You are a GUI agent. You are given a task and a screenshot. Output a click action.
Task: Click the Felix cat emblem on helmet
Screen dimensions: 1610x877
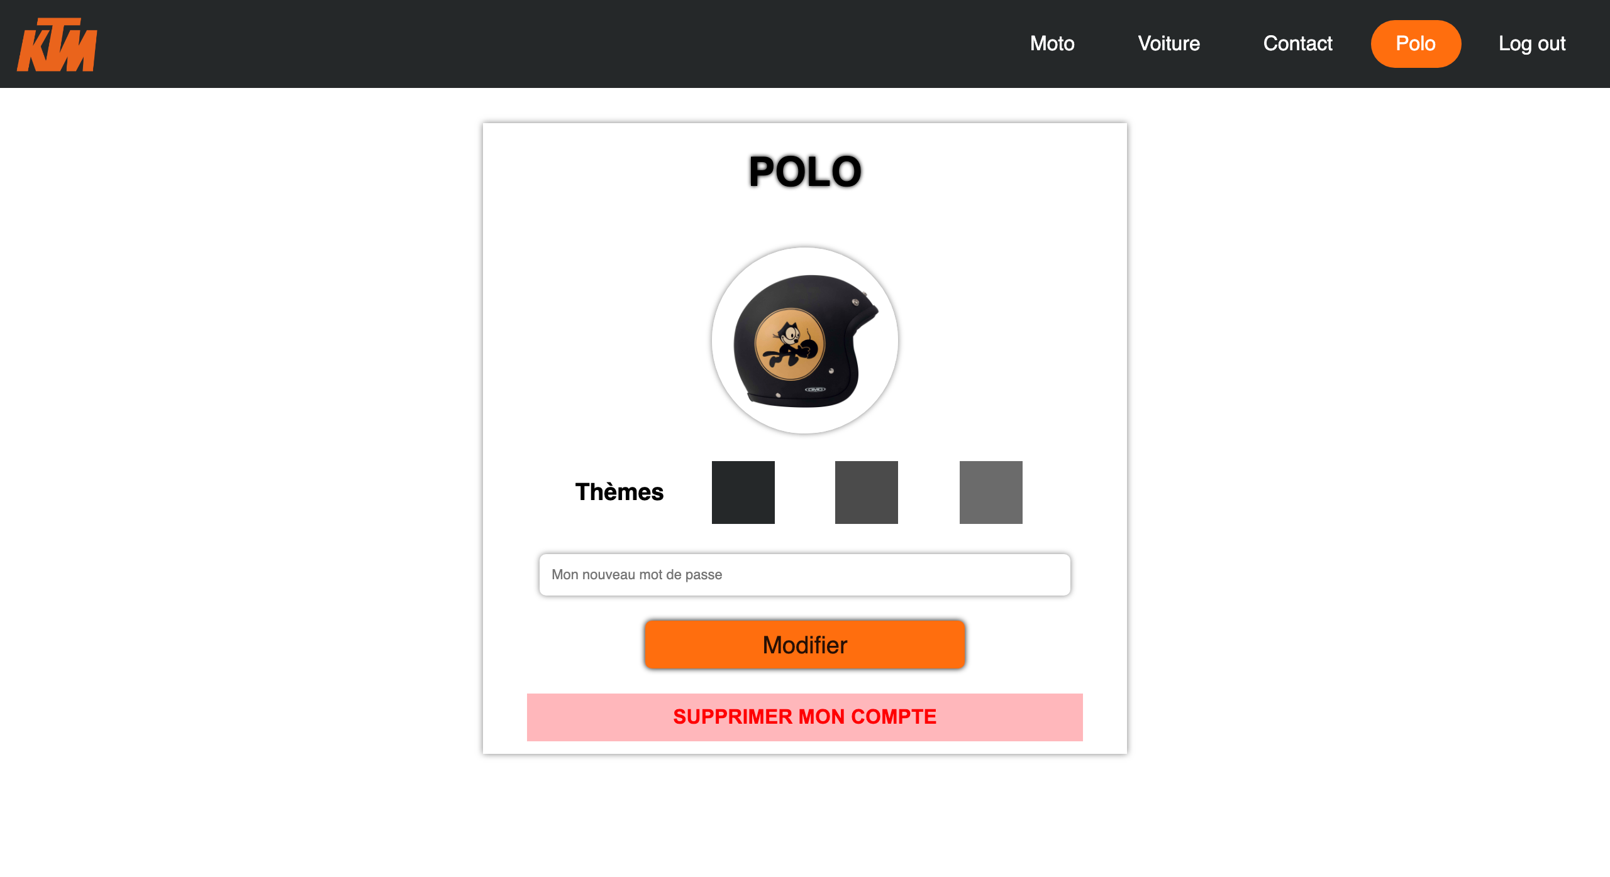click(x=789, y=344)
